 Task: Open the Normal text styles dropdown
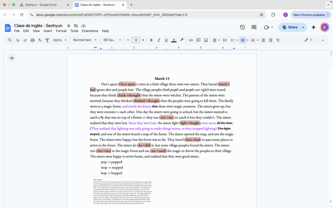coord(85,40)
